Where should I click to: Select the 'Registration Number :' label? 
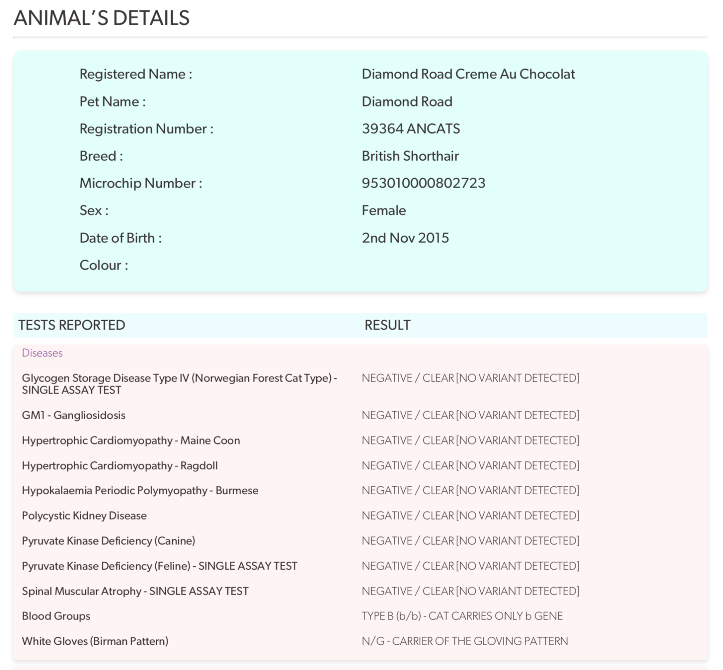click(146, 129)
